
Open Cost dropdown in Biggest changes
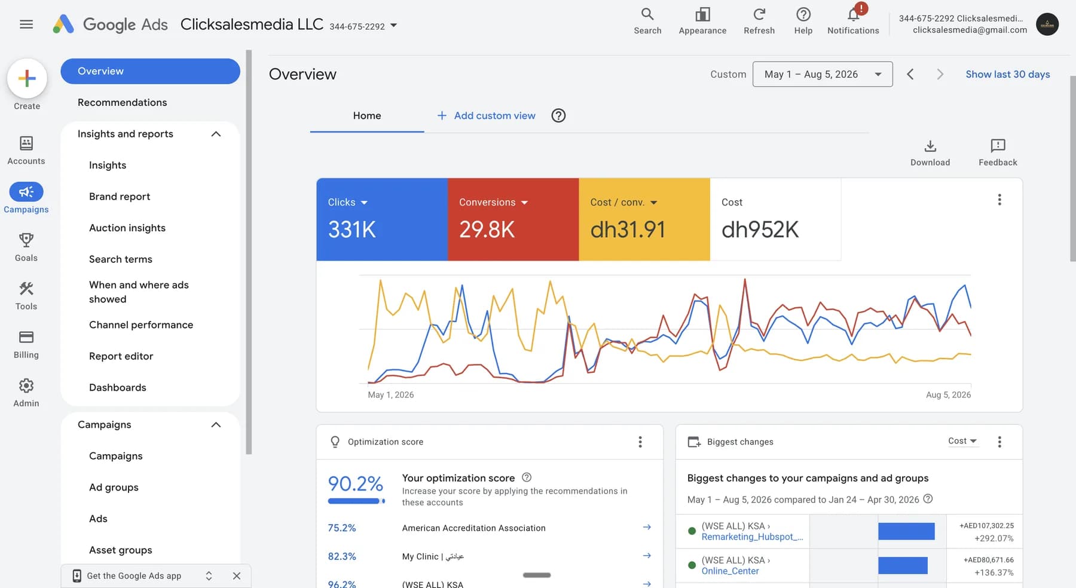coord(962,441)
